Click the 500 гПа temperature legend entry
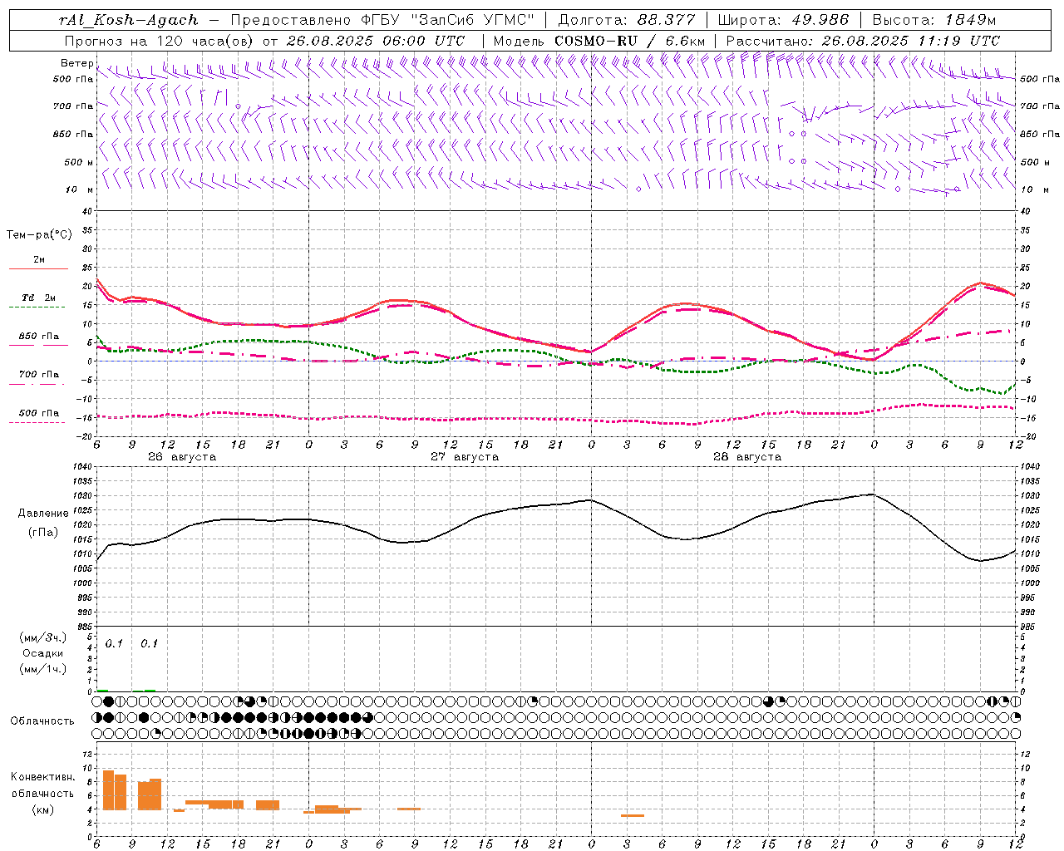The image size is (1064, 851). 39,413
